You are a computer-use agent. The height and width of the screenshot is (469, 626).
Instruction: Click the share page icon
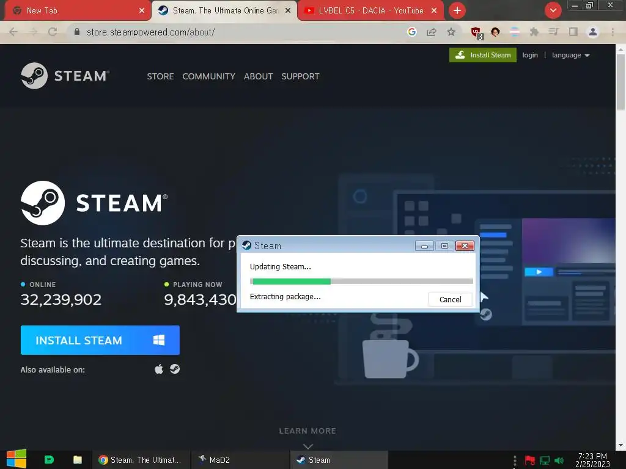tap(432, 32)
